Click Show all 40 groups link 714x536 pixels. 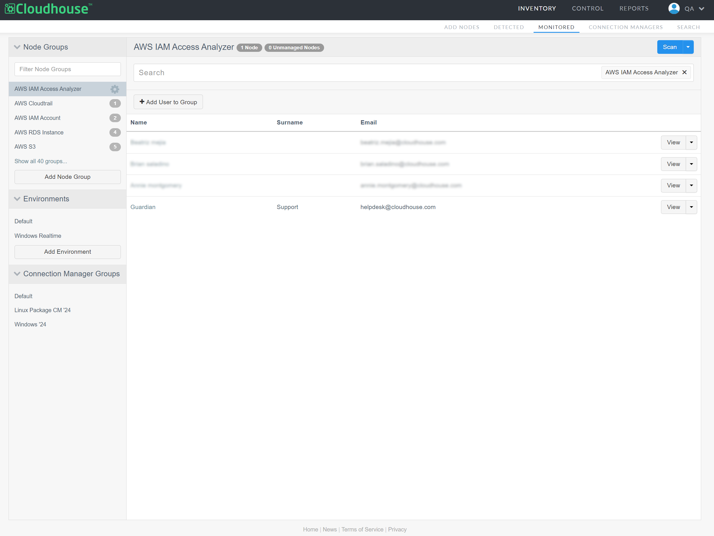pyautogui.click(x=41, y=161)
